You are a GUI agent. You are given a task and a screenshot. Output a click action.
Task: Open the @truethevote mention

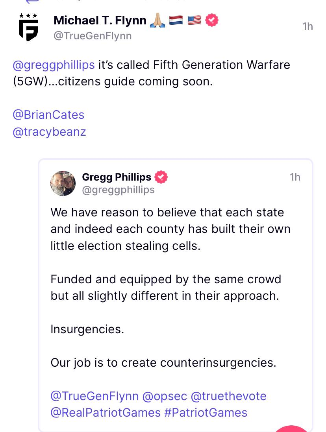[228, 396]
